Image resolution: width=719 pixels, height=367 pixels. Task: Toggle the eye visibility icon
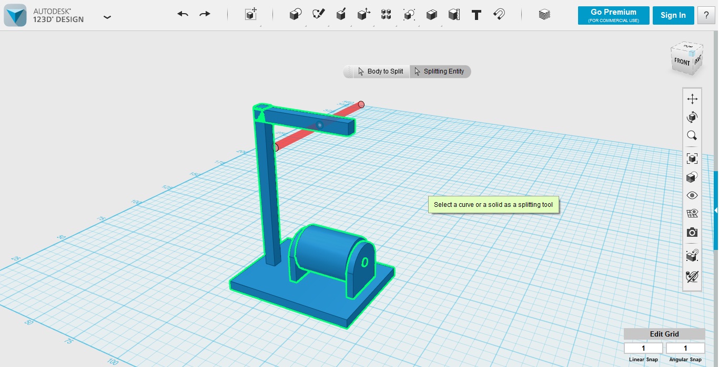692,195
